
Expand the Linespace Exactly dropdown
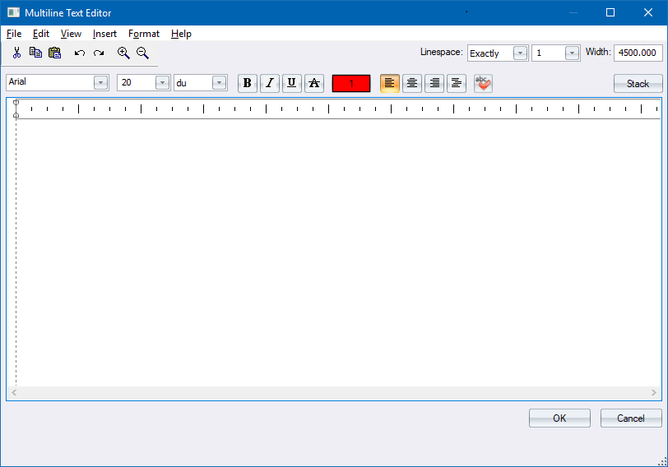520,53
